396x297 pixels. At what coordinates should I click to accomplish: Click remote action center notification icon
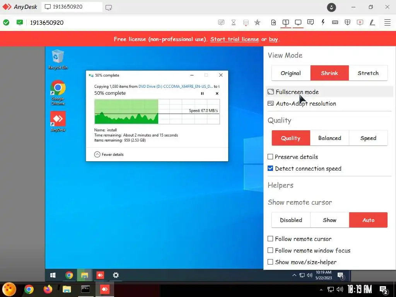pyautogui.click(x=341, y=275)
